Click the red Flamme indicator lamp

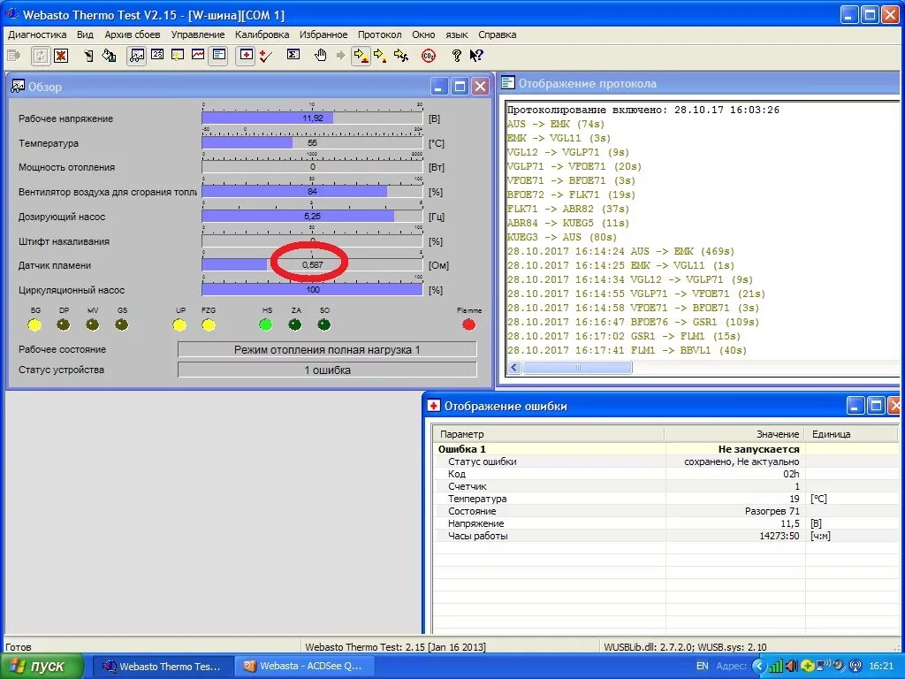468,324
